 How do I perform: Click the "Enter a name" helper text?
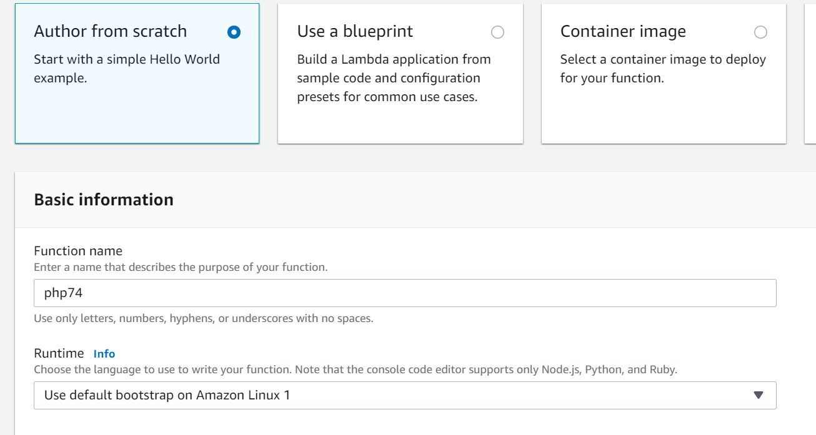(181, 267)
